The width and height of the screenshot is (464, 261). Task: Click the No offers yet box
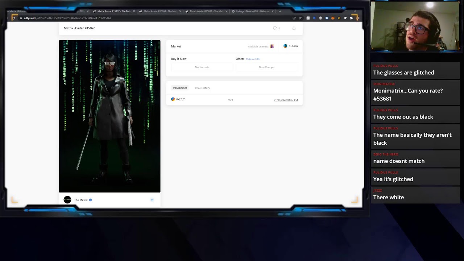click(x=267, y=67)
